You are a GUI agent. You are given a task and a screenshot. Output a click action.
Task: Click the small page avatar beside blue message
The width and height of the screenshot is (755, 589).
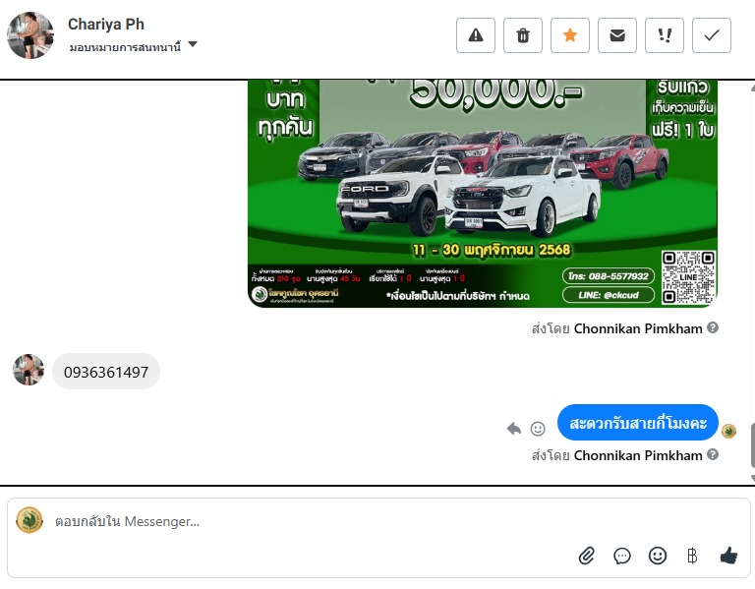[728, 431]
